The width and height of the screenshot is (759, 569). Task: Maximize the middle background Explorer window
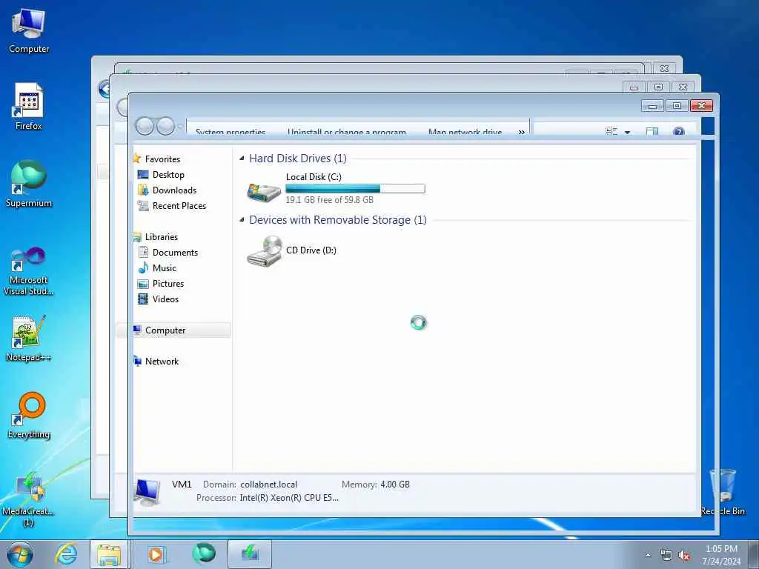pyautogui.click(x=658, y=87)
